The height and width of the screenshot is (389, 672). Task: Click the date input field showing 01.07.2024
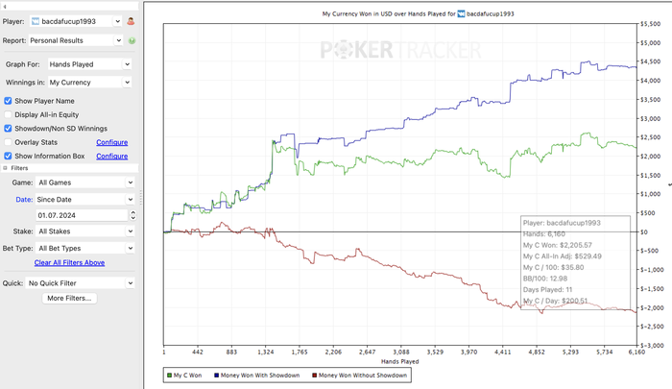pos(82,215)
